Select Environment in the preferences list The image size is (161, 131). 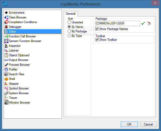point(33,13)
